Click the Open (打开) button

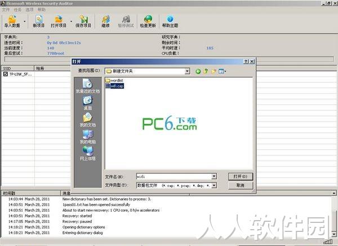[x=241, y=177]
